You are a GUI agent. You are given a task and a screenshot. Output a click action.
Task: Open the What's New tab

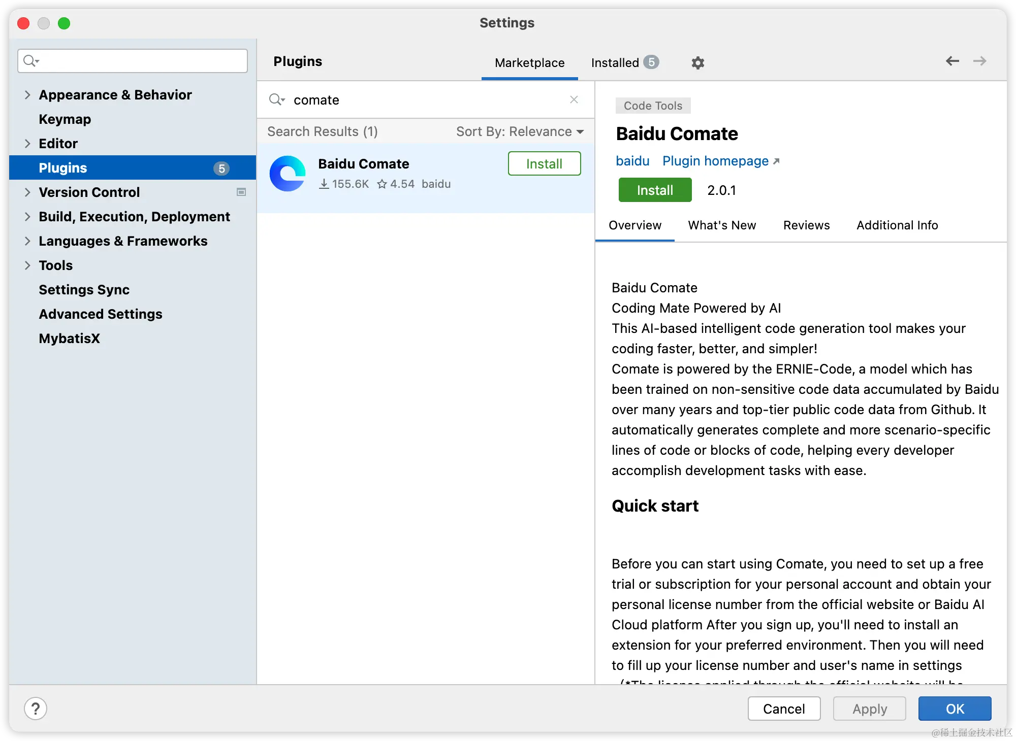(x=722, y=225)
